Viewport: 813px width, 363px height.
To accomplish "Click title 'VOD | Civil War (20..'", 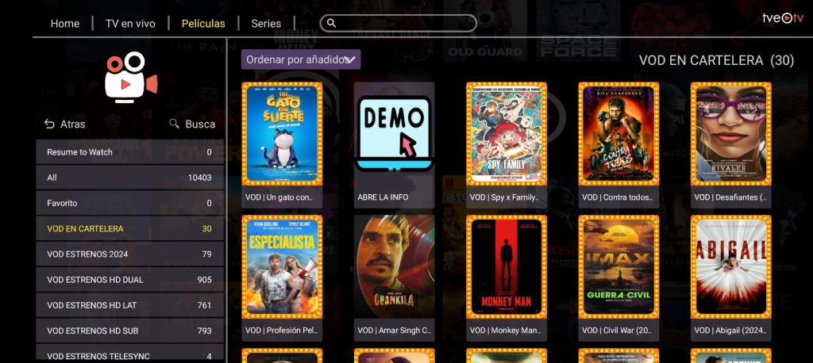I will [x=617, y=331].
